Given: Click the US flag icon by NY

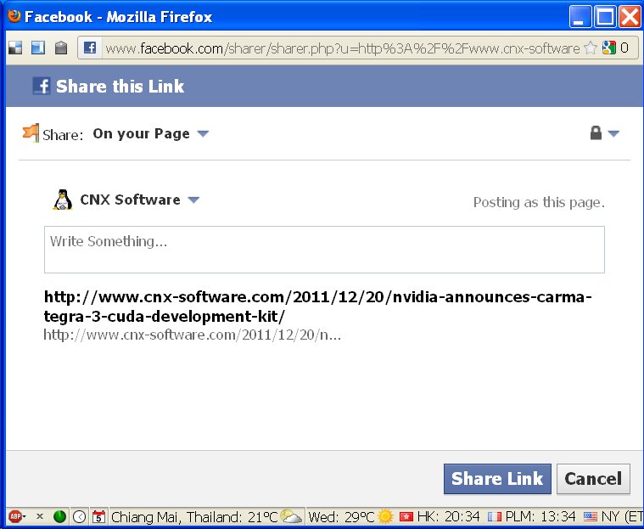Looking at the screenshot, I should click(x=591, y=516).
